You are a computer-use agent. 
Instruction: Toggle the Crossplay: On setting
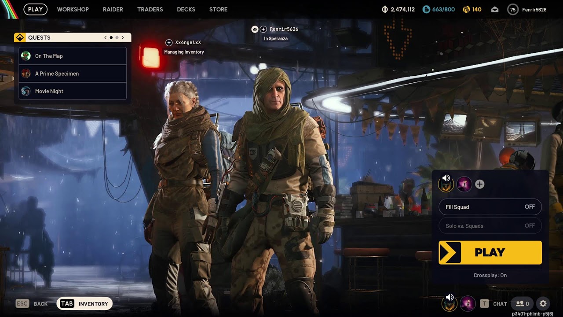[x=490, y=275]
